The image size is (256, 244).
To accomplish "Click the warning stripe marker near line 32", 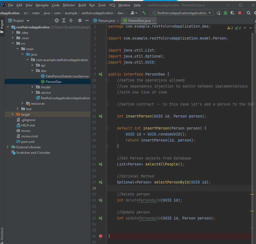I will click(x=252, y=211).
